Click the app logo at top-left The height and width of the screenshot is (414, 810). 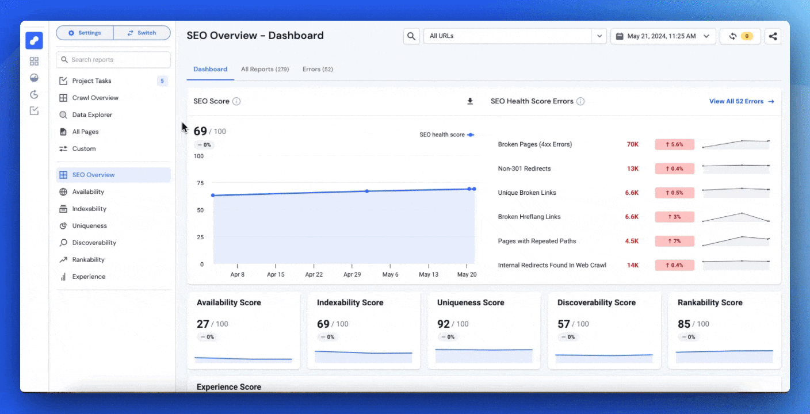point(34,40)
